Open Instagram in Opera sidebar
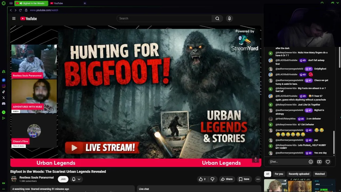 (x=4, y=86)
